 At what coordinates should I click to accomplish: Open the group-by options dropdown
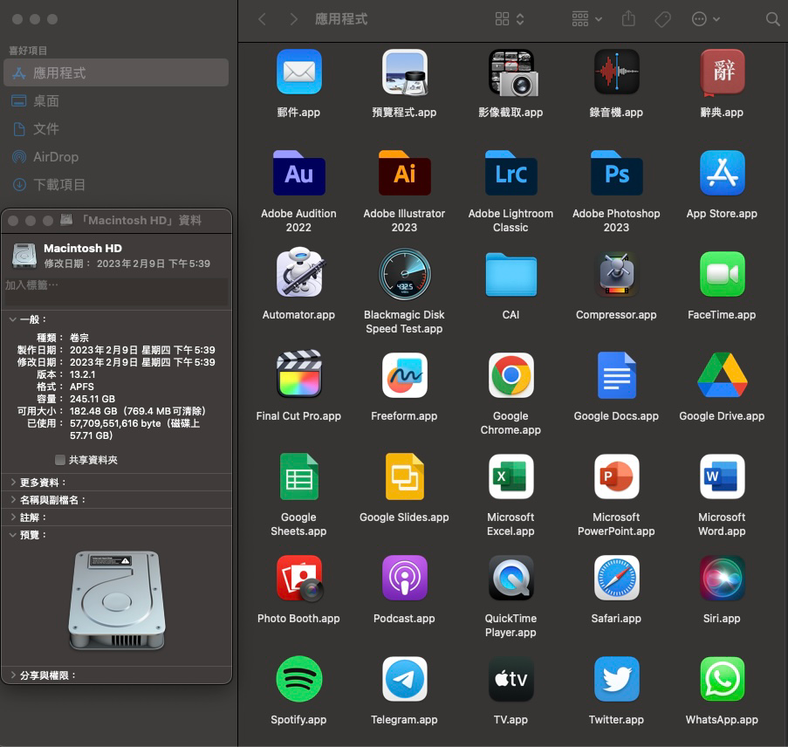586,19
